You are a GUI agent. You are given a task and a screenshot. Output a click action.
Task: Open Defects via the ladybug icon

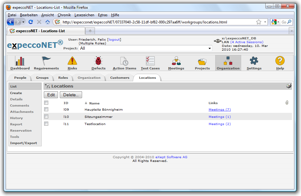tap(98, 61)
